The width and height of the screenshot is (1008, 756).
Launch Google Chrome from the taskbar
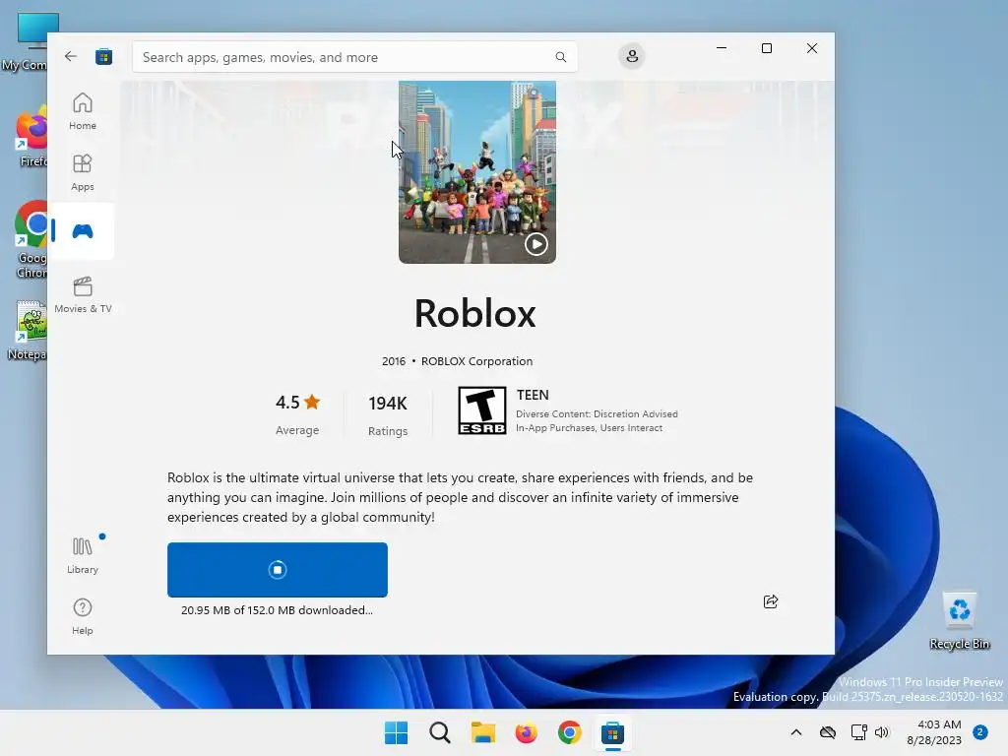569,732
